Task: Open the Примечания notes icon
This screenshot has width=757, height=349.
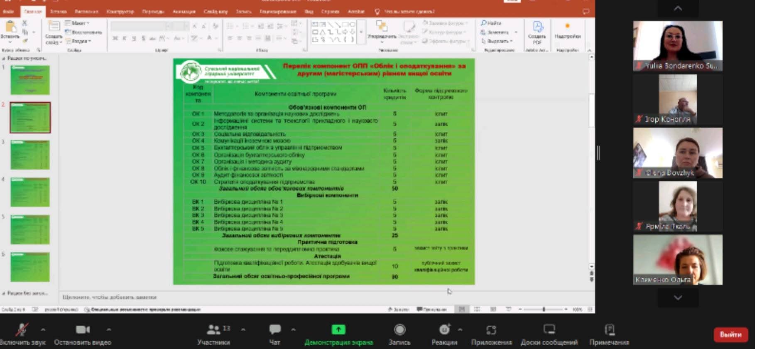Action: click(x=609, y=330)
